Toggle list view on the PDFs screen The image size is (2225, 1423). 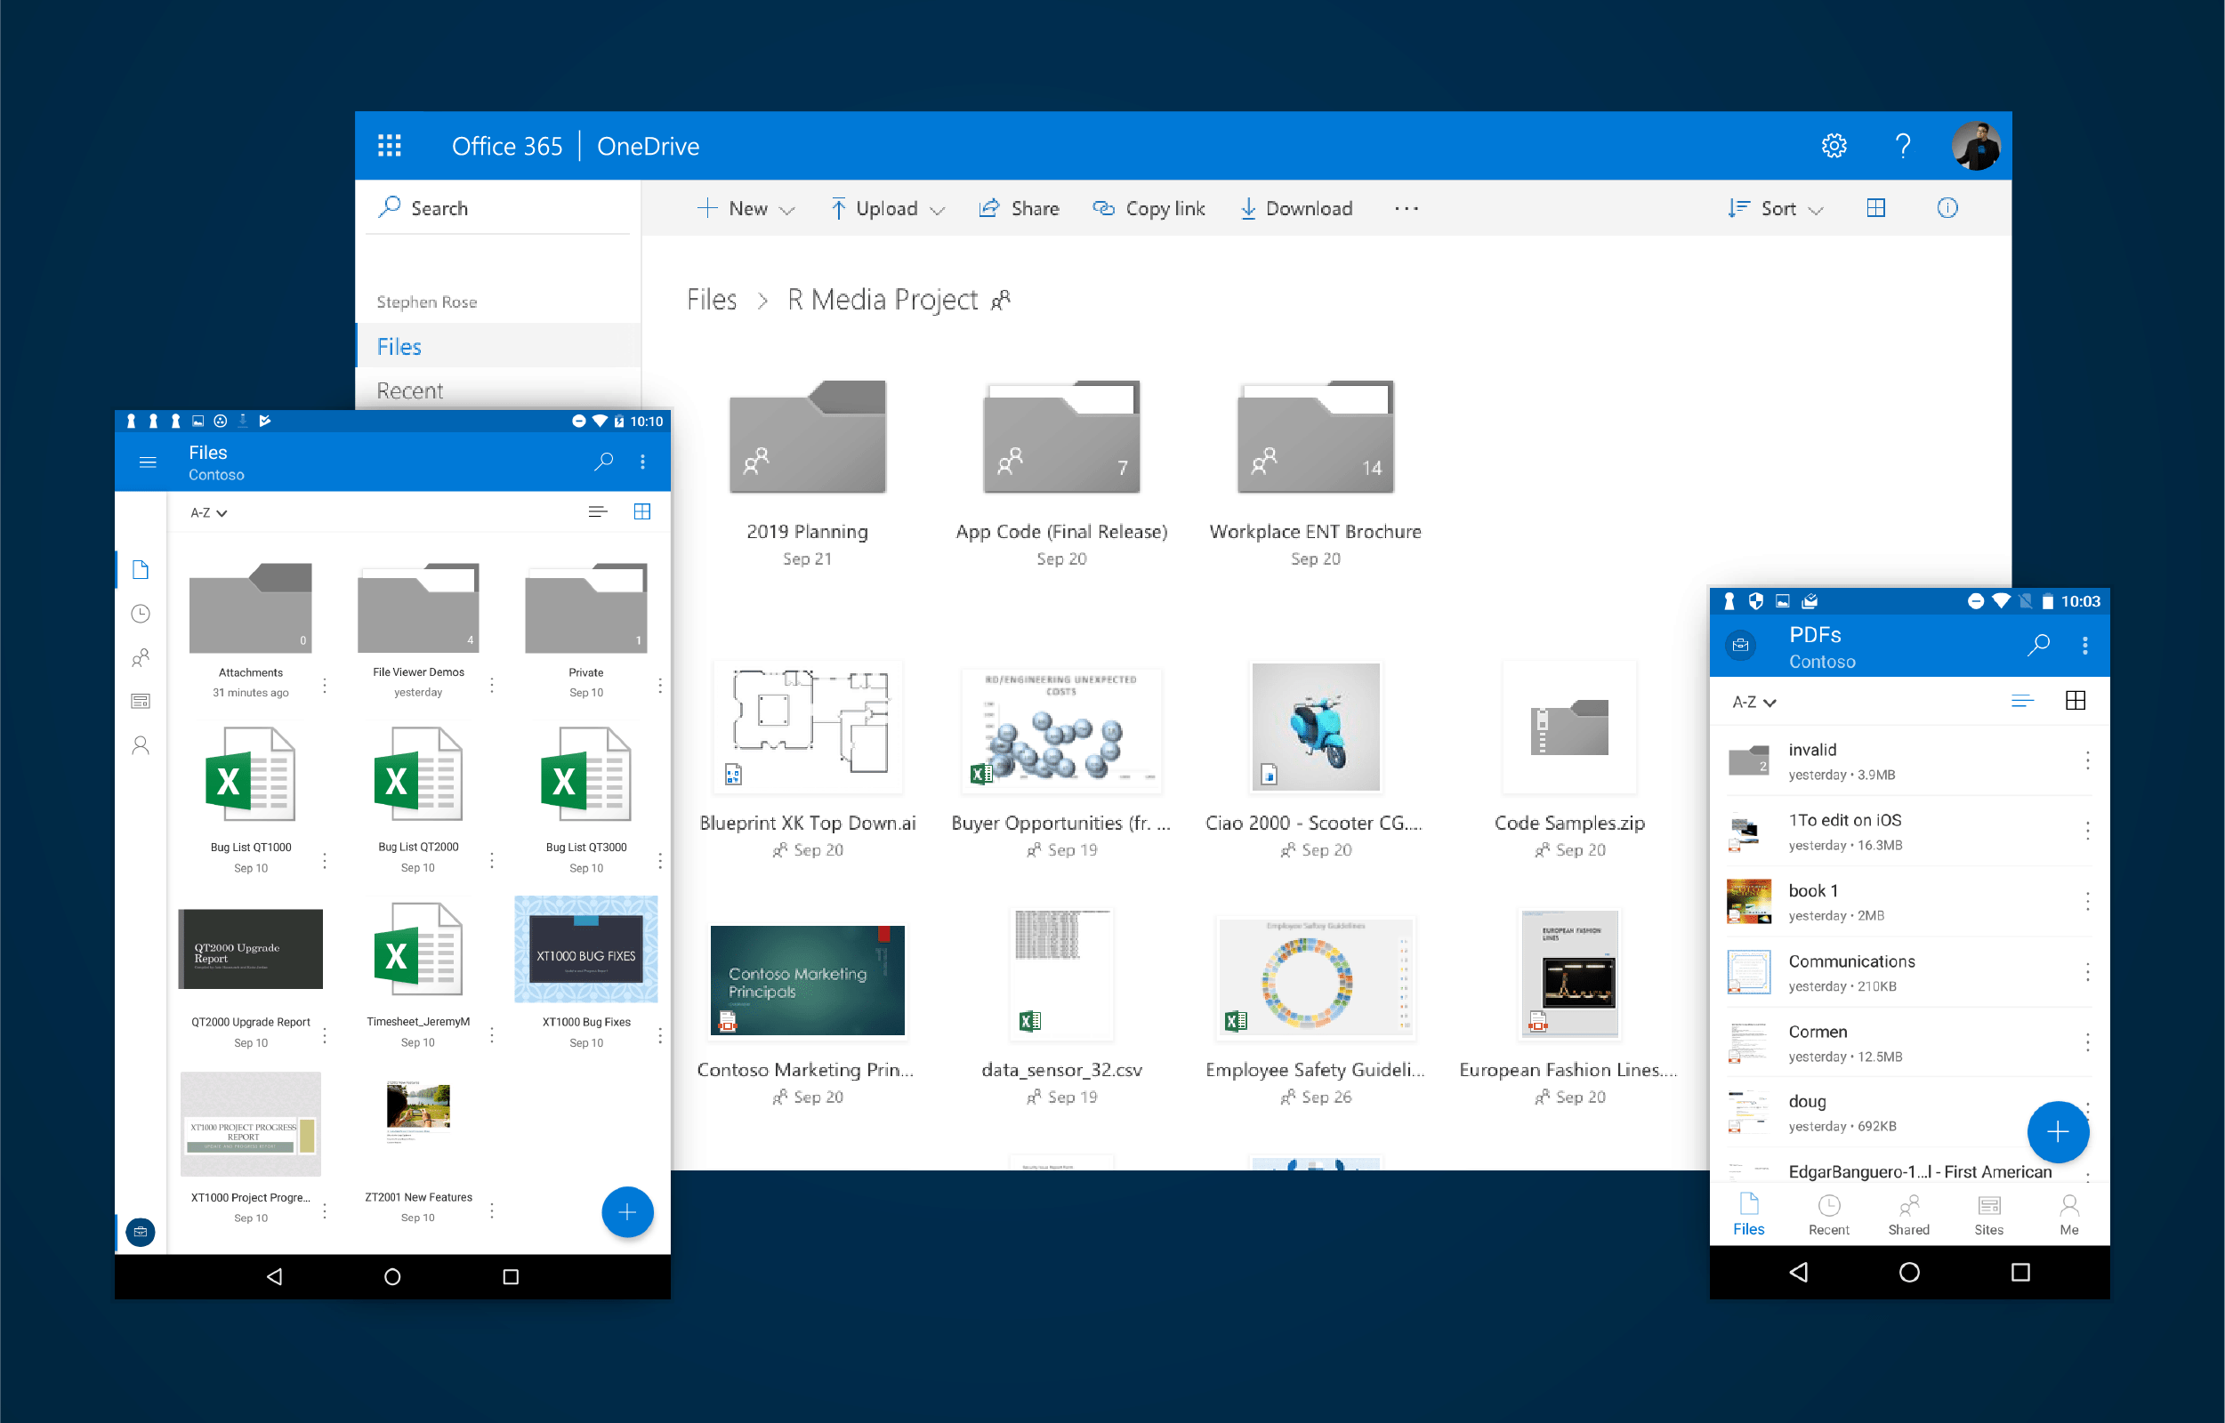coord(2023,702)
